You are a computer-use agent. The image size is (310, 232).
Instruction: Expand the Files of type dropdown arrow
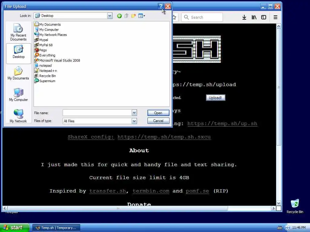pyautogui.click(x=134, y=121)
